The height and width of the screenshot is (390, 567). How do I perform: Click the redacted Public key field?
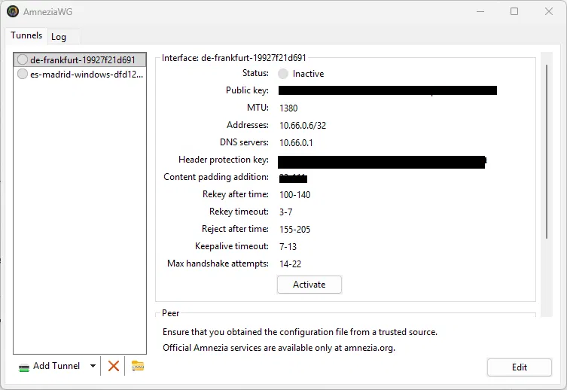pos(388,90)
